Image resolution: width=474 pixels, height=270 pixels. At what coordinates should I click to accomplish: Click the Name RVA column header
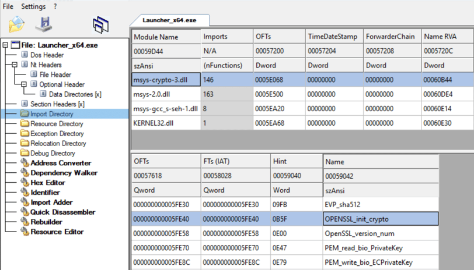pyautogui.click(x=448, y=37)
